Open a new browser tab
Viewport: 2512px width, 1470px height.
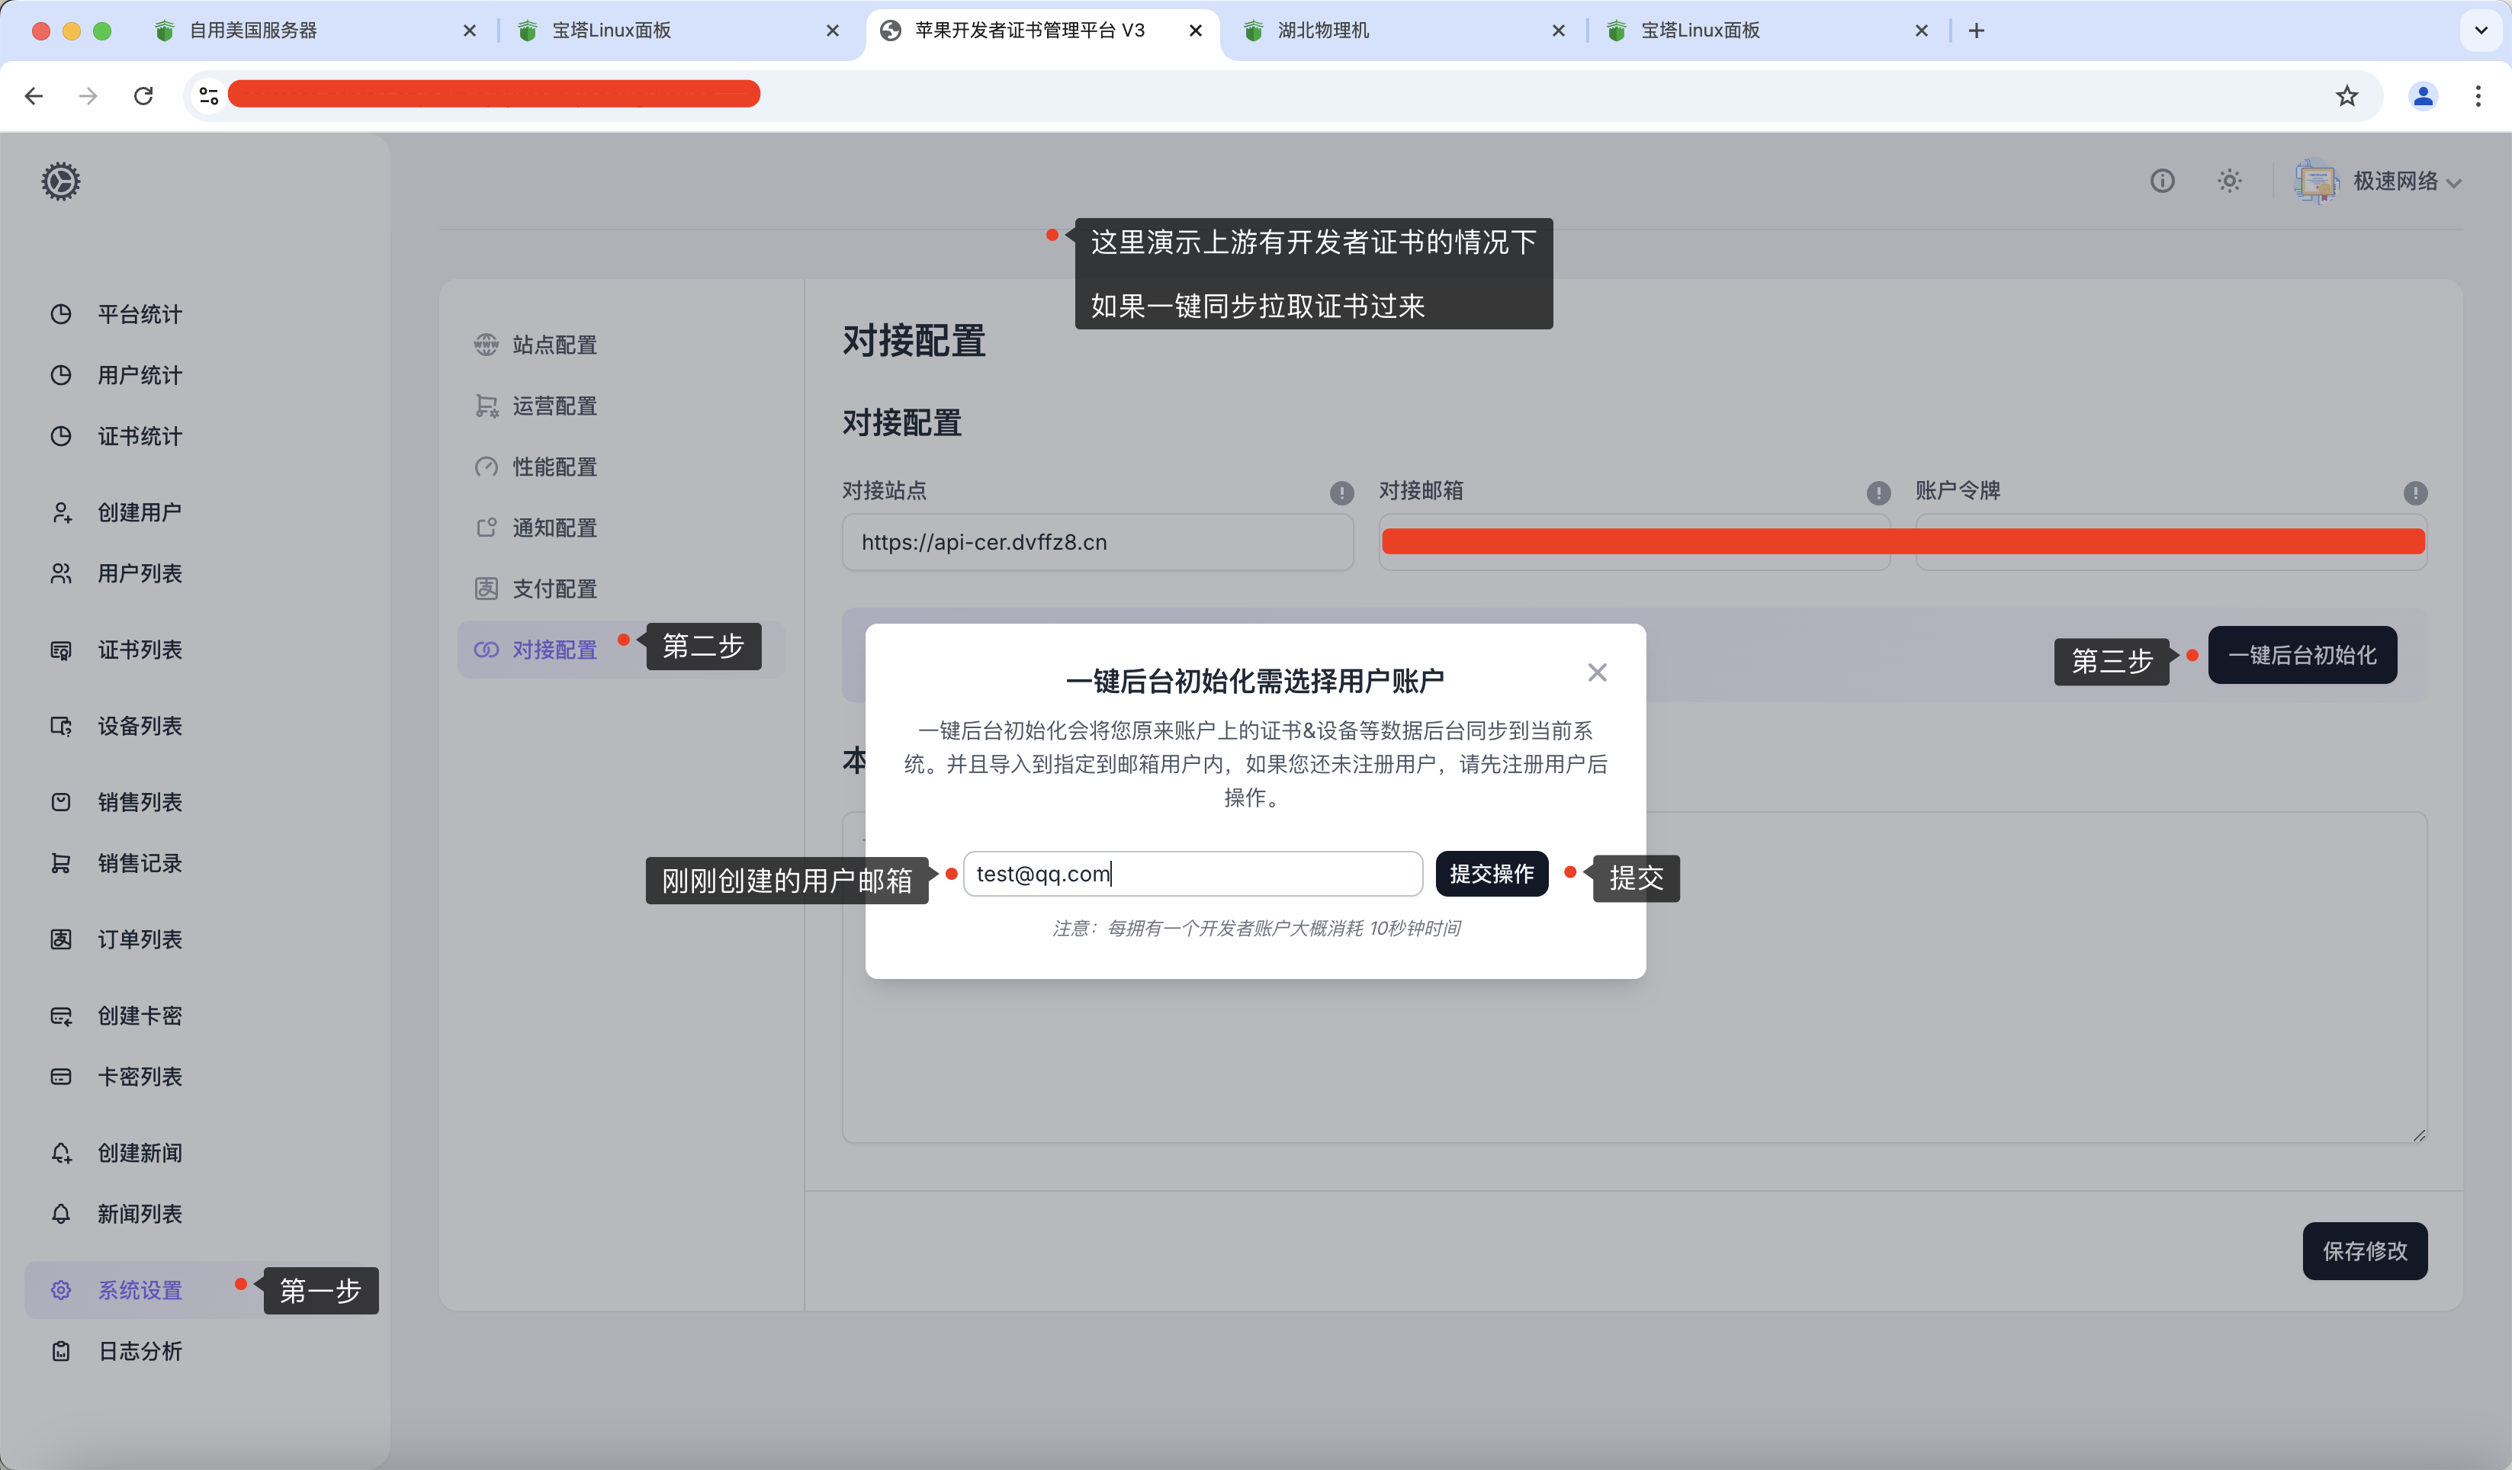(x=1977, y=31)
